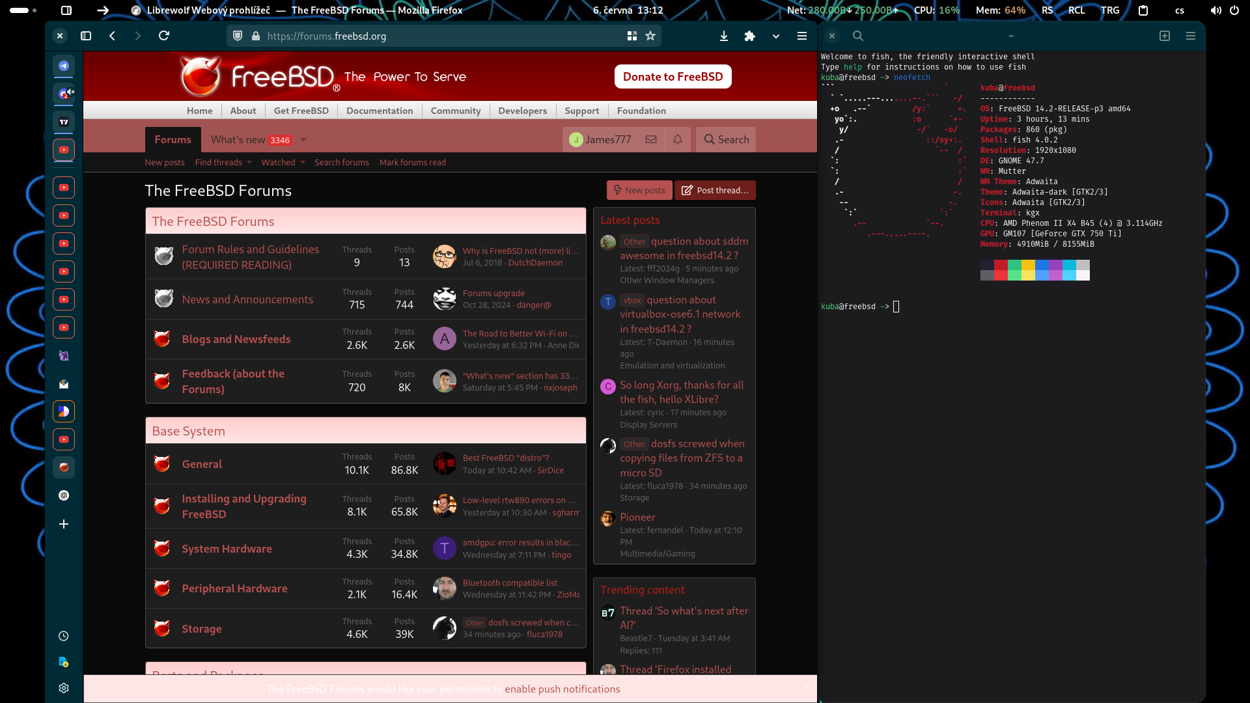The image size is (1250, 703).
Task: Click green color block in neofetch palette
Action: [1014, 265]
